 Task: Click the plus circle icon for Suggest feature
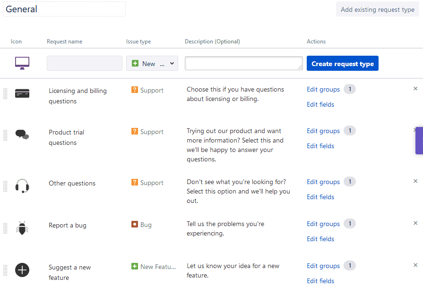[22, 270]
